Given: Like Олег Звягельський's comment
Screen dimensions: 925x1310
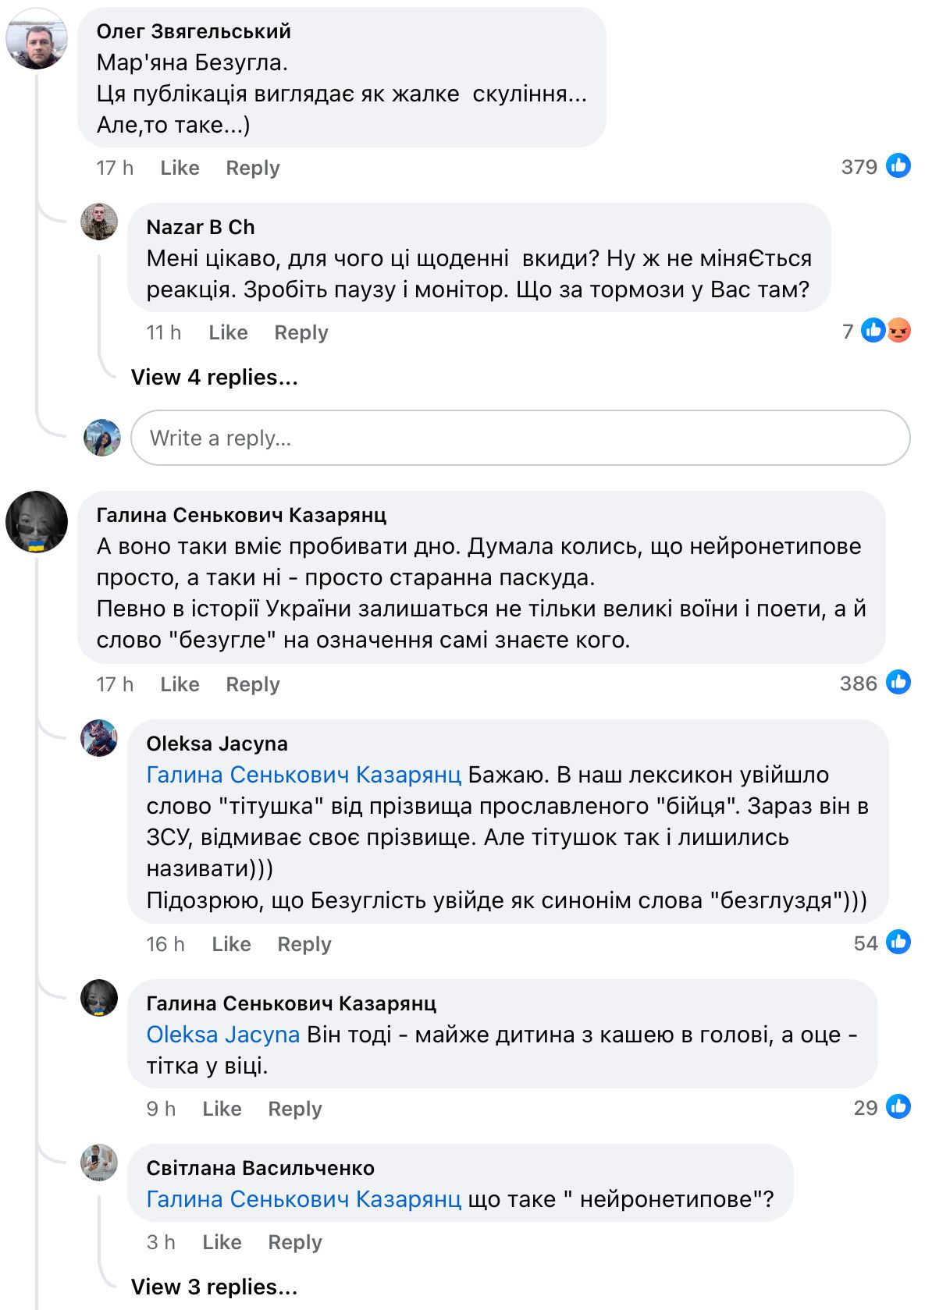Looking at the screenshot, I should [x=180, y=168].
